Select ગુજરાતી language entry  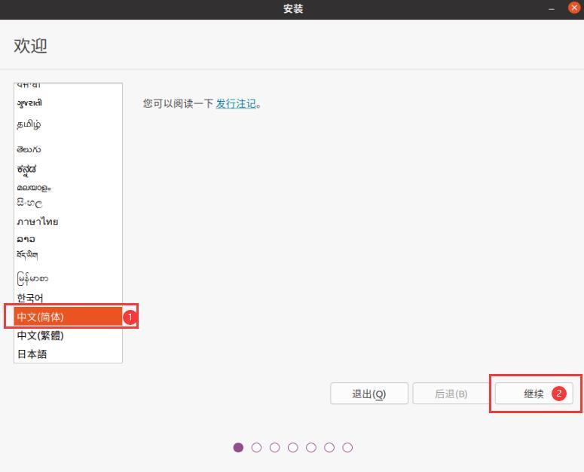coord(68,103)
